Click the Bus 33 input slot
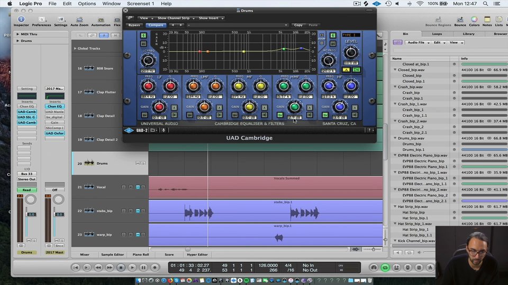This screenshot has height=285, width=508. tap(26, 174)
